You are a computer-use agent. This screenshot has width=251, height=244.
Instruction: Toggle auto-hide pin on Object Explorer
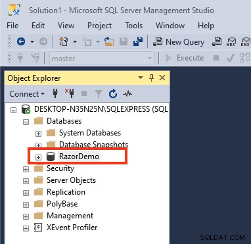pos(151,78)
